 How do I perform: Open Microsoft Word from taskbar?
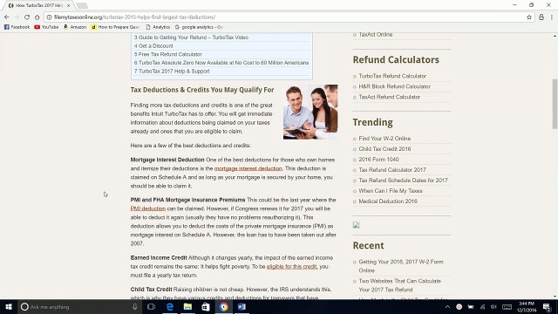tap(242, 306)
